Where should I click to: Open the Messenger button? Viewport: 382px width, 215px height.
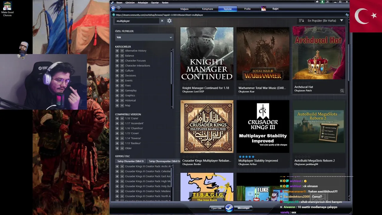click(x=244, y=208)
